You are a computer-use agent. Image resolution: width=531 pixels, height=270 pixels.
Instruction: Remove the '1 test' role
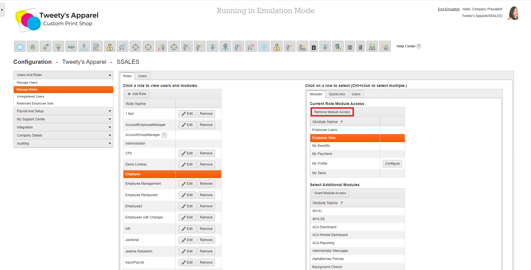[206, 114]
